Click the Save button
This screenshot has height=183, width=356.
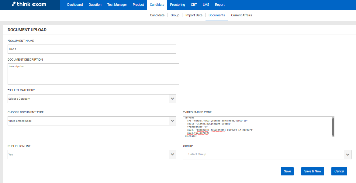287,171
